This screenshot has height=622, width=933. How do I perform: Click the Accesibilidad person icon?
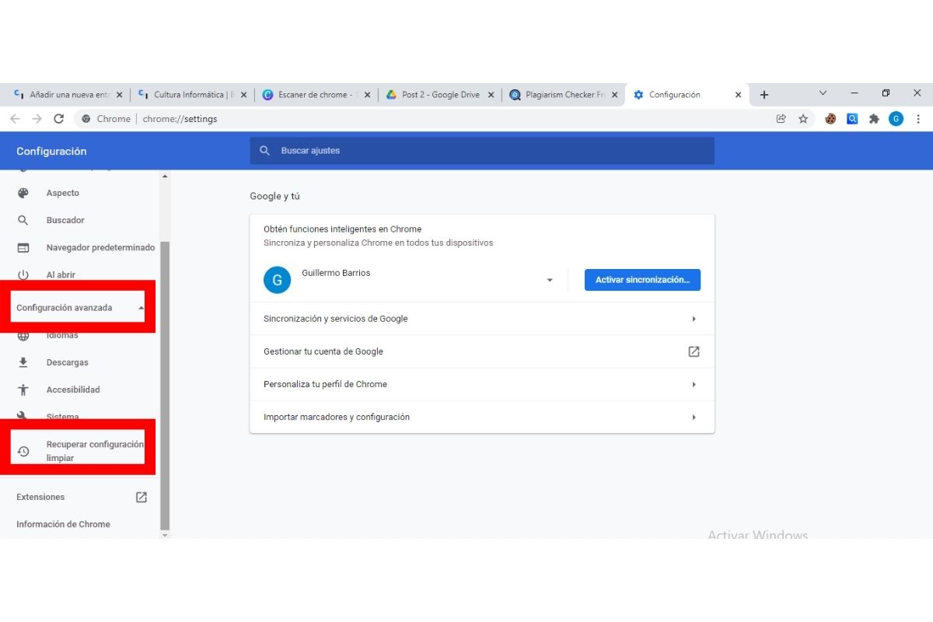coord(23,390)
